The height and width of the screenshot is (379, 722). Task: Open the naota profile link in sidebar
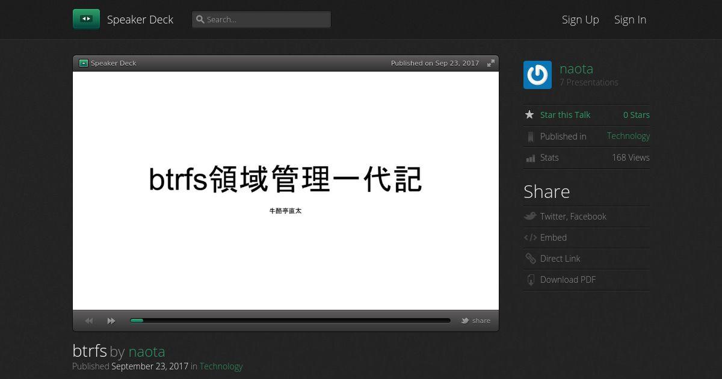(576, 69)
